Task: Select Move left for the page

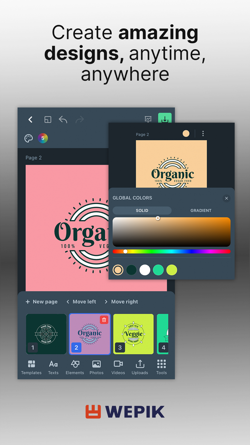Action: coord(81,302)
